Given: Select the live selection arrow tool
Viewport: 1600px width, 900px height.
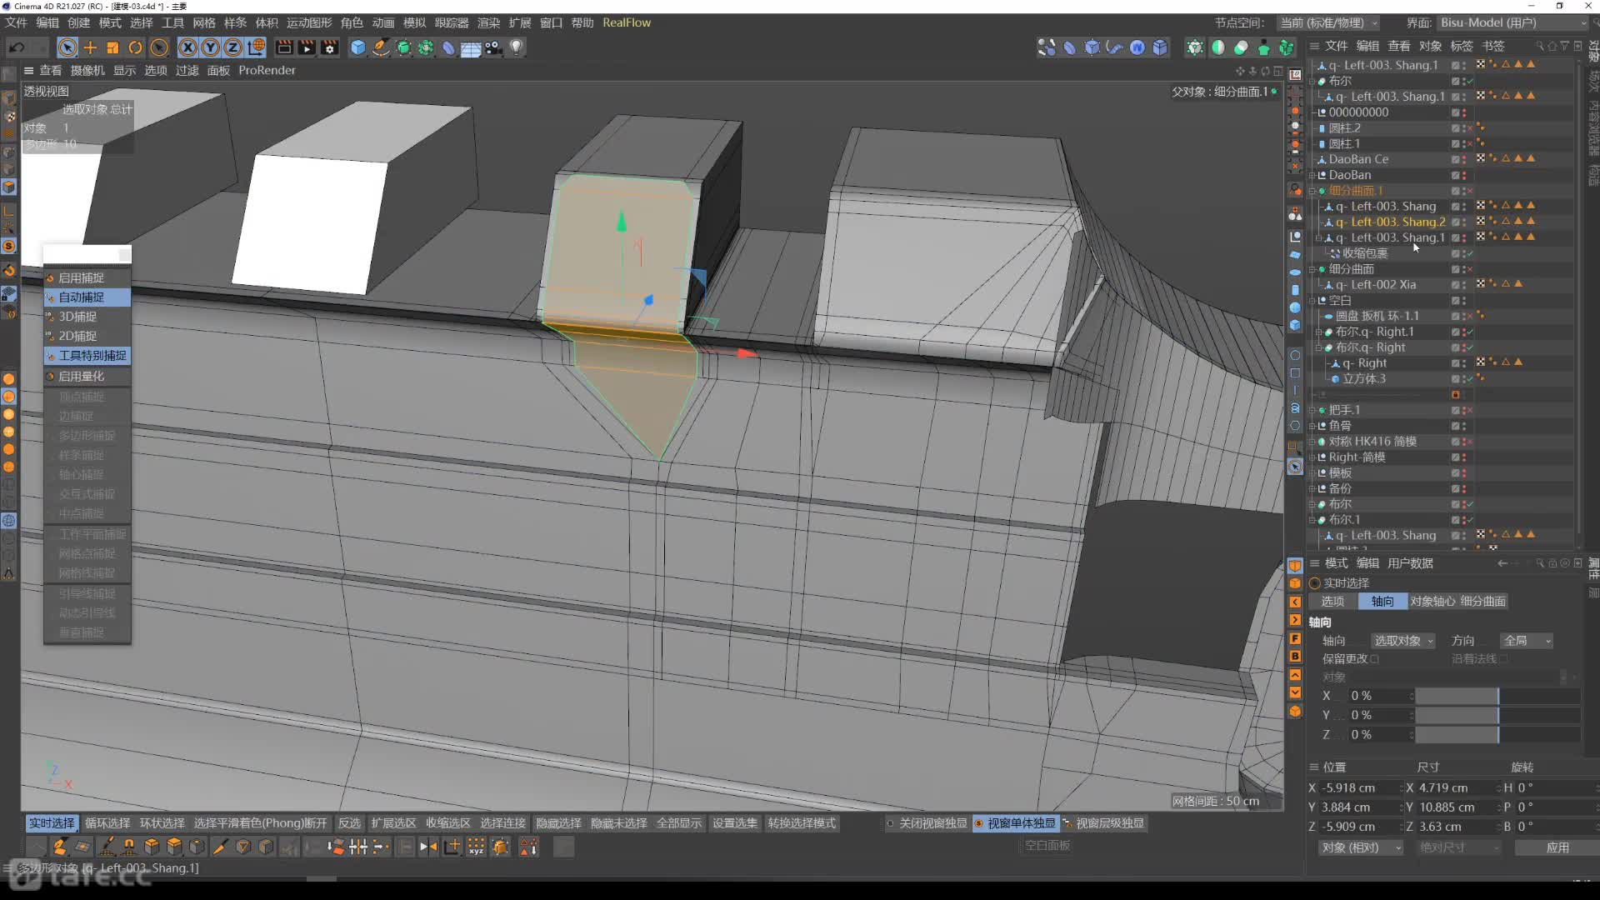Looking at the screenshot, I should point(67,47).
